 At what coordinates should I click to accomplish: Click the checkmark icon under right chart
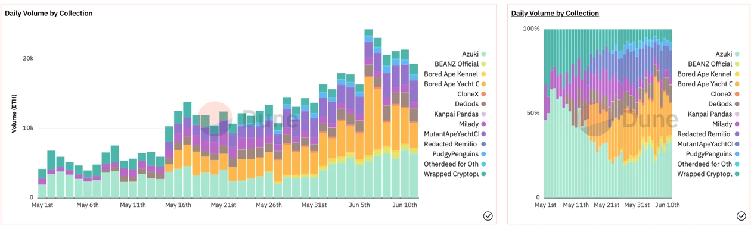[x=741, y=216]
